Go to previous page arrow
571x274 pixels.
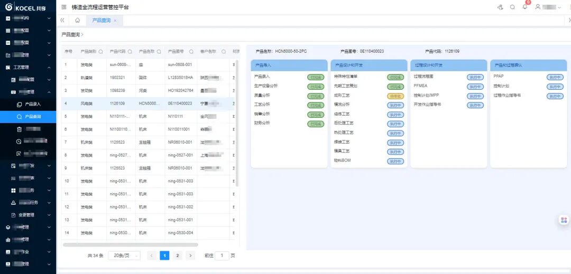[152, 256]
